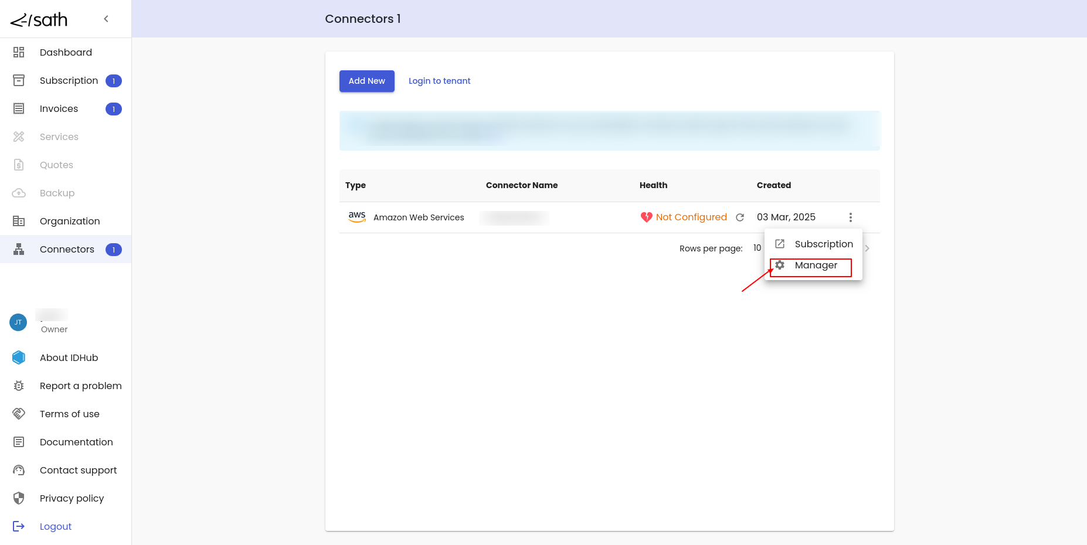Click the Login to tenant link

click(439, 81)
